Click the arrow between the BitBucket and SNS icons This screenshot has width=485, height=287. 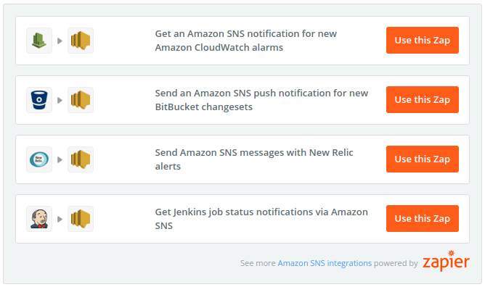pos(60,100)
